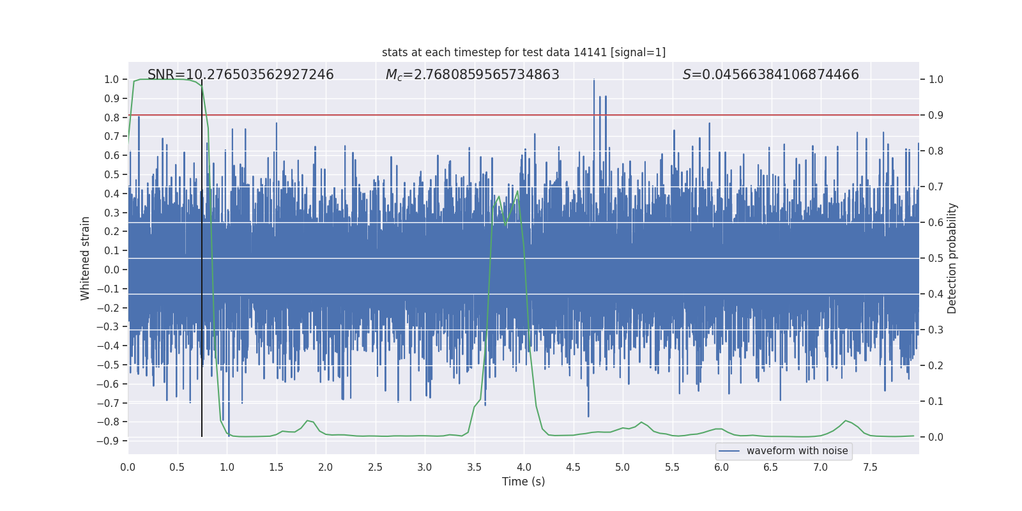This screenshot has width=1022, height=511.
Task: Click the "waveform with noise" legend text
Action: (x=797, y=451)
